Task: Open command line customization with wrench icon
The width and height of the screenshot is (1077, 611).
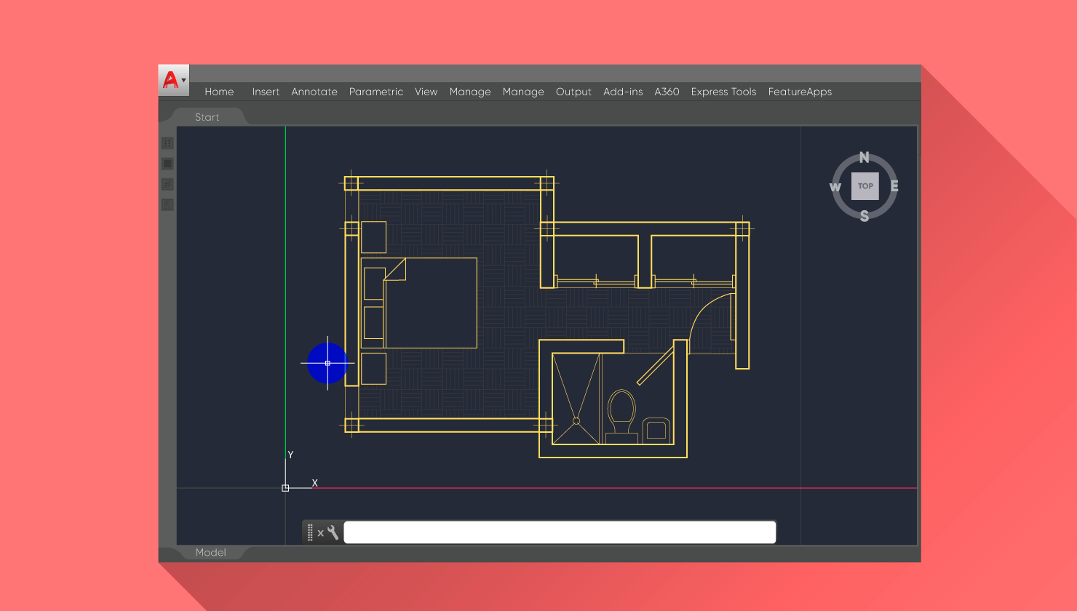Action: 333,532
